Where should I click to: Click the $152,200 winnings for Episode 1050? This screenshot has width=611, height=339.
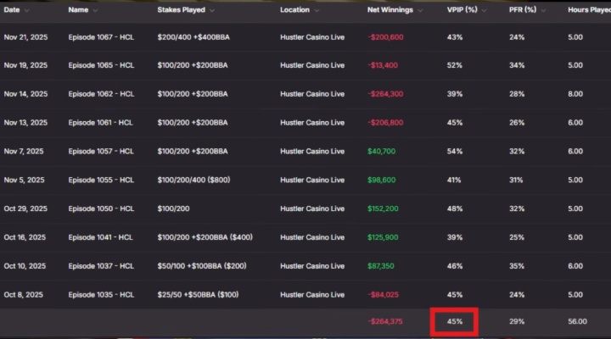click(x=384, y=209)
